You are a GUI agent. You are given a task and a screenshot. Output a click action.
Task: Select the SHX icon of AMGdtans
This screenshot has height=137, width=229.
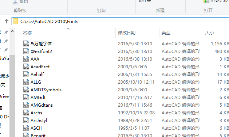tap(26, 105)
